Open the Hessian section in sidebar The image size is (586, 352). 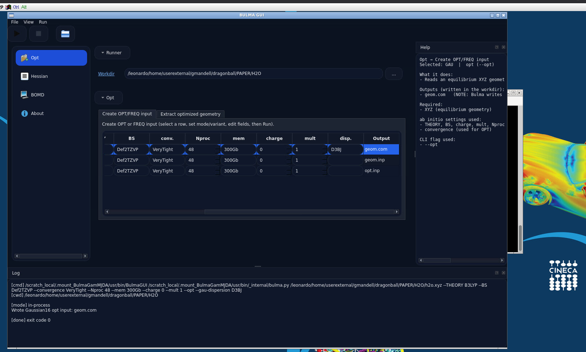coord(51,76)
